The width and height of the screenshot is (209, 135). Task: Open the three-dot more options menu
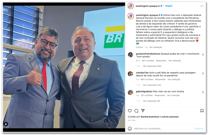[202, 6]
